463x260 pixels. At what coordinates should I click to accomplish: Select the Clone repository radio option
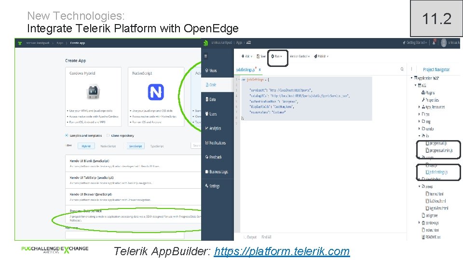tap(108, 136)
